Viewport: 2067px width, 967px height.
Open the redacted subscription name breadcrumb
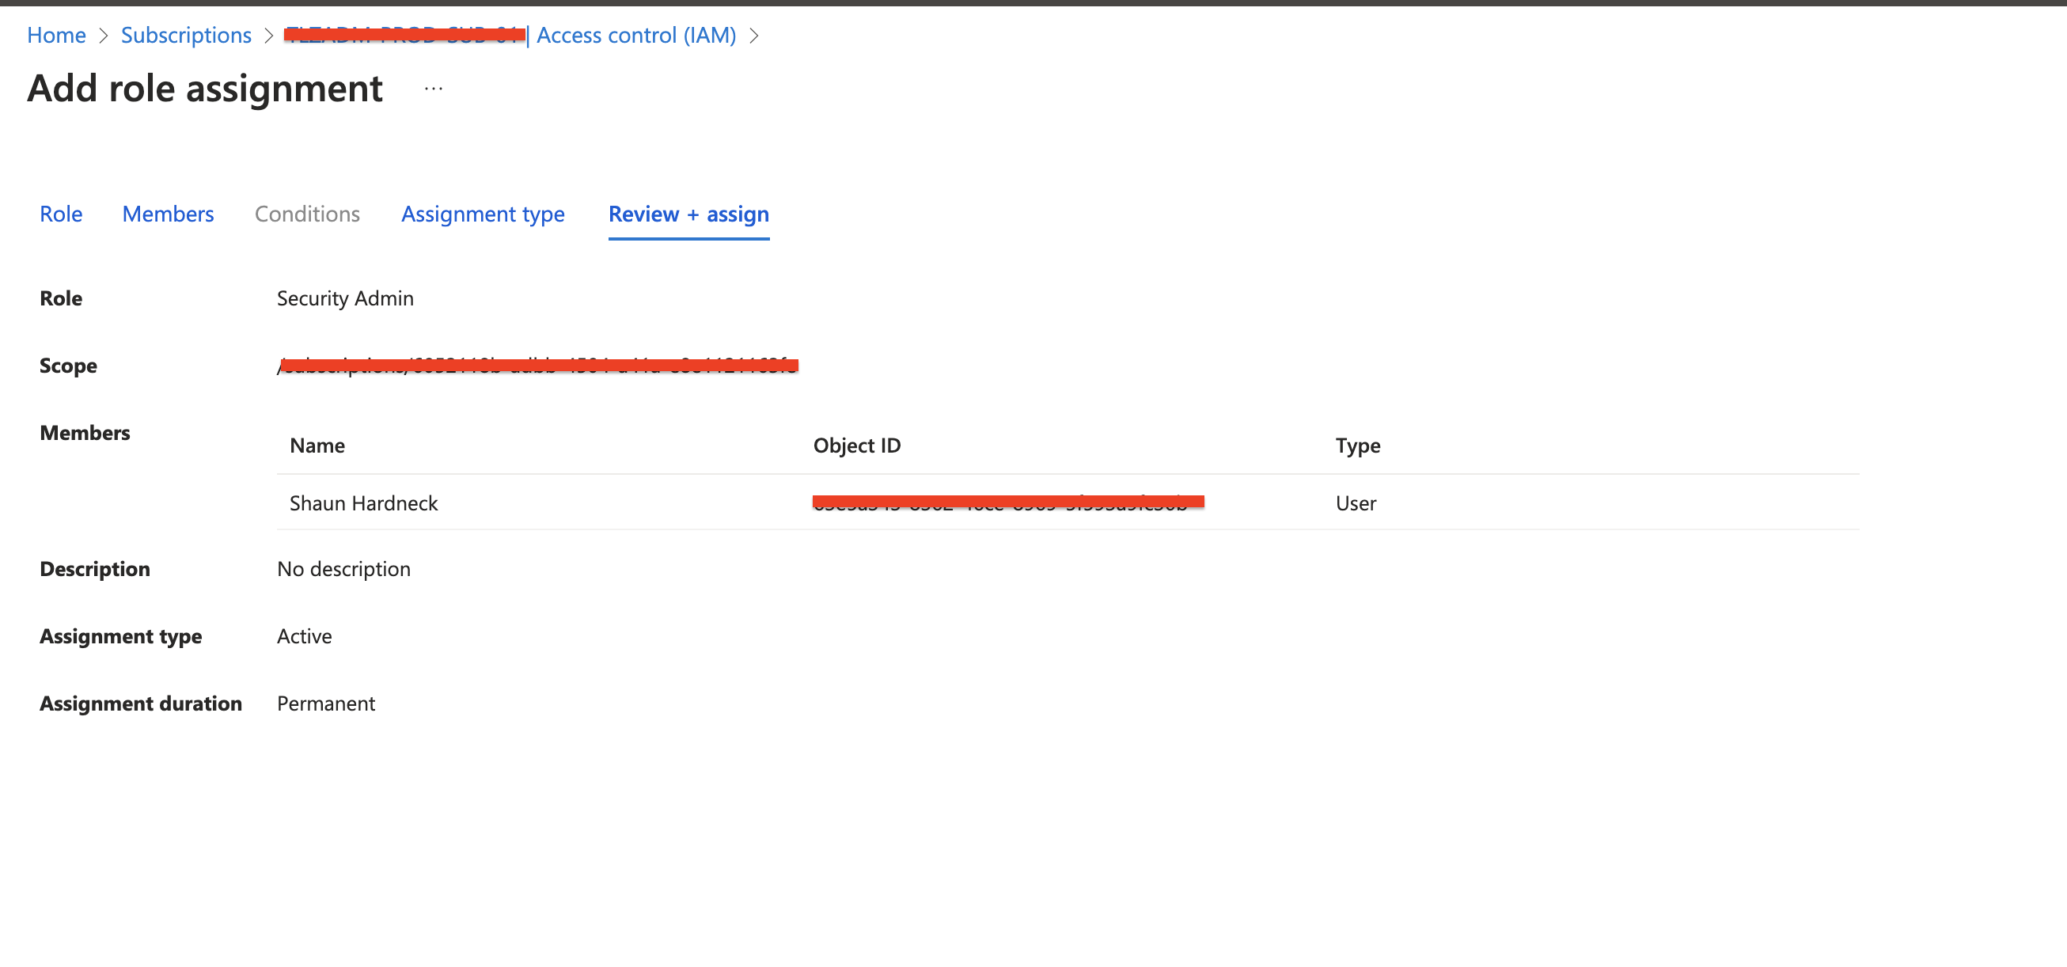point(404,36)
